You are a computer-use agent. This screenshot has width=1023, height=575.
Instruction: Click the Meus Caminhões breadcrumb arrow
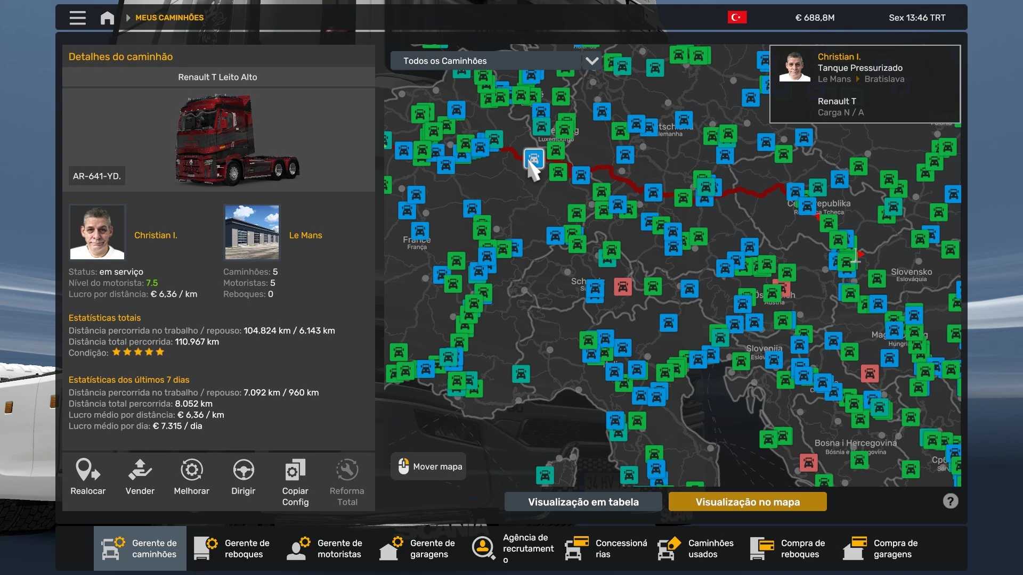(x=128, y=18)
